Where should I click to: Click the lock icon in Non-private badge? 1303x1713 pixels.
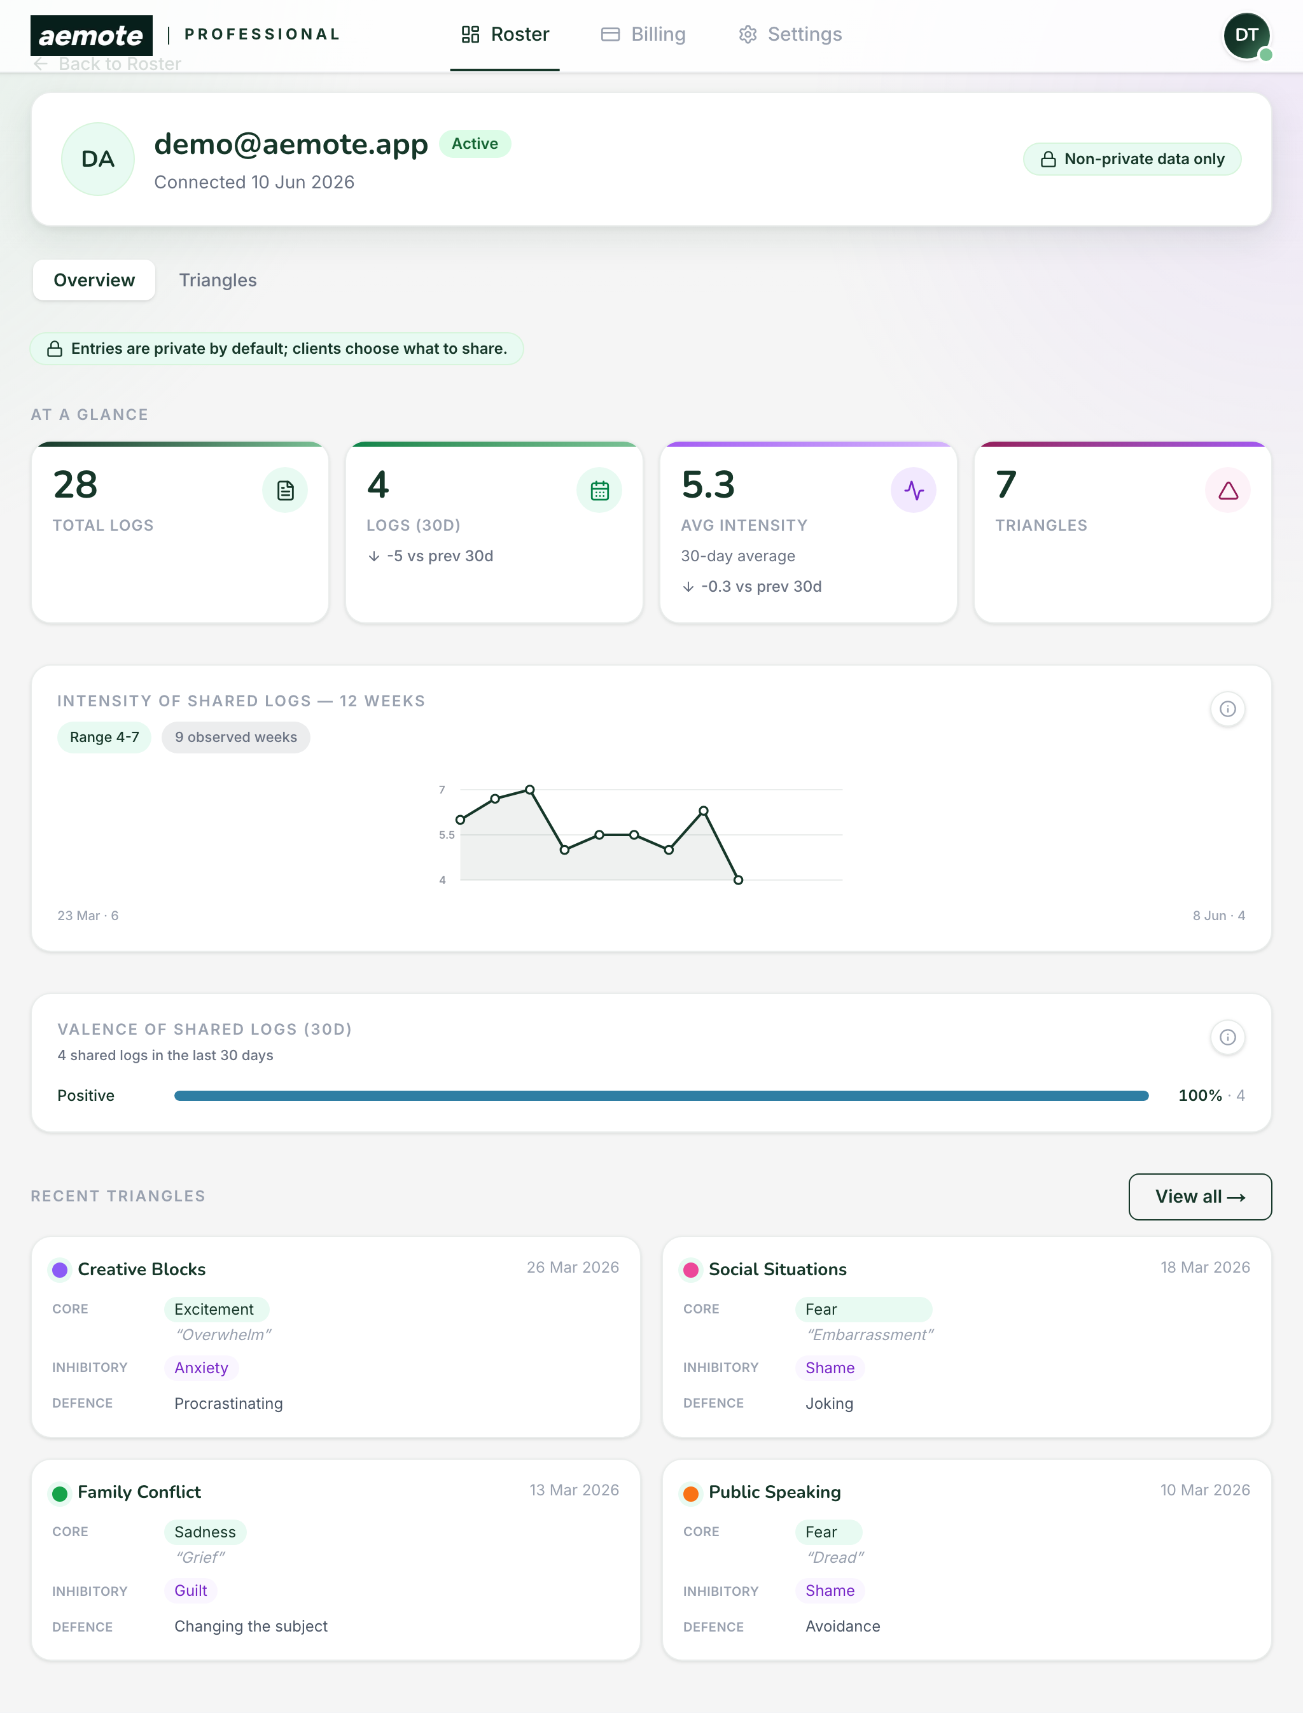(1048, 159)
